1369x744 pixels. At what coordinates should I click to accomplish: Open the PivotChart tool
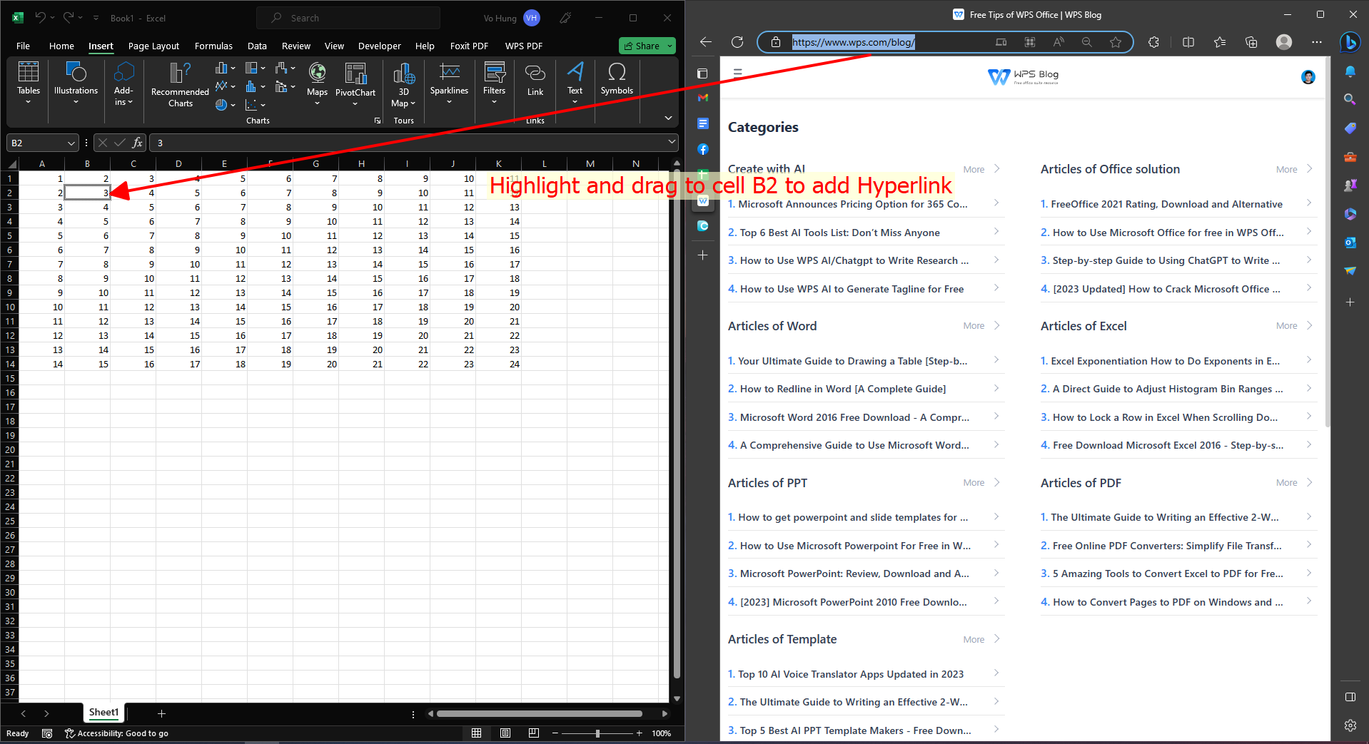355,79
